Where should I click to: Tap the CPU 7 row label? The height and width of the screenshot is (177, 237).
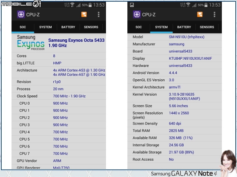click(x=24, y=153)
